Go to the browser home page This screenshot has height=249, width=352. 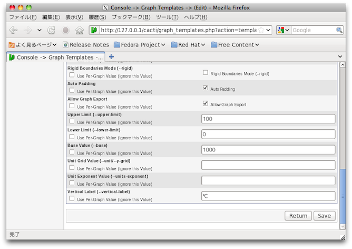point(79,30)
